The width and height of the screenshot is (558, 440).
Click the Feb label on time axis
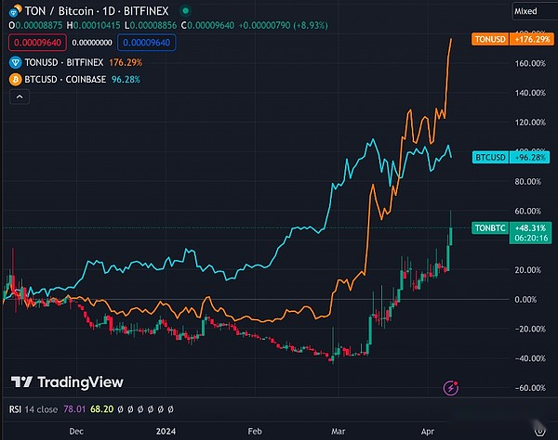click(255, 432)
